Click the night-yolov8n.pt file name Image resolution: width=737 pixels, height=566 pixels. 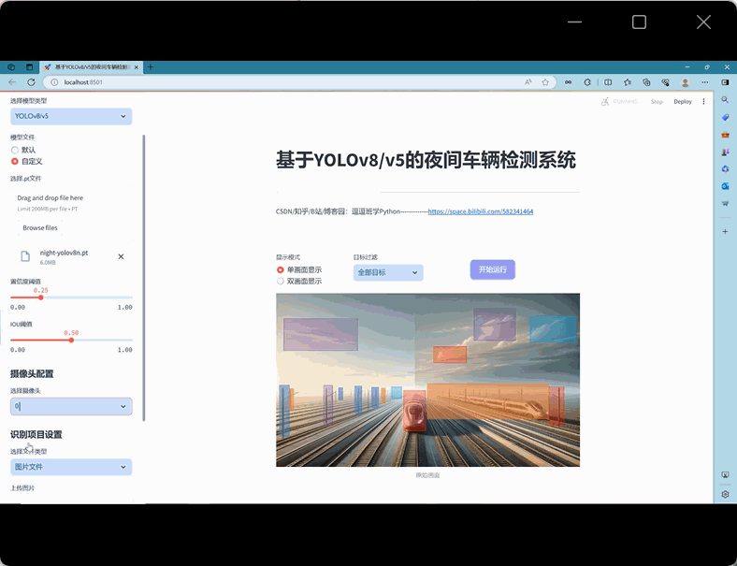point(64,253)
